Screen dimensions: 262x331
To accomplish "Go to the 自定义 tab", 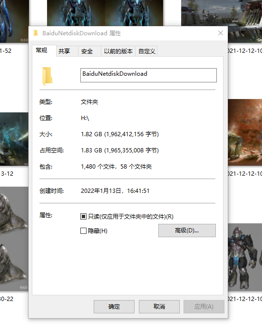I will click(147, 51).
